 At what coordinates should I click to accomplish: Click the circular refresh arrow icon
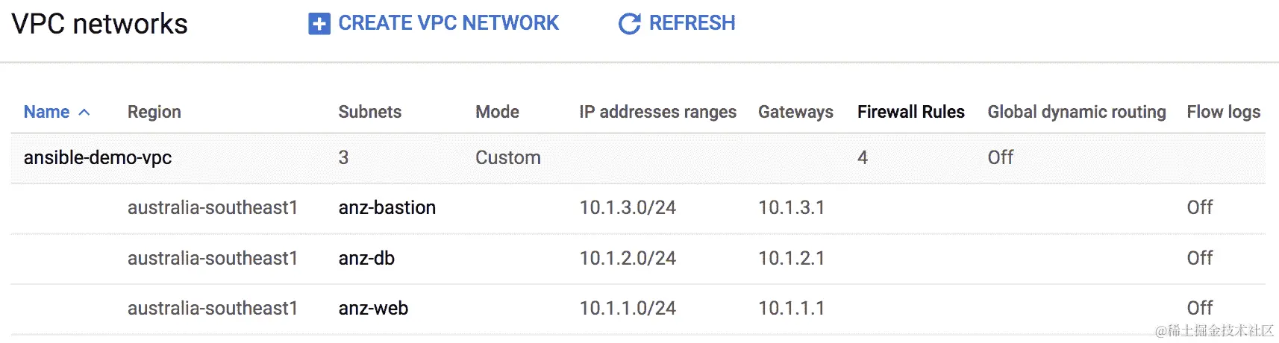tap(629, 24)
